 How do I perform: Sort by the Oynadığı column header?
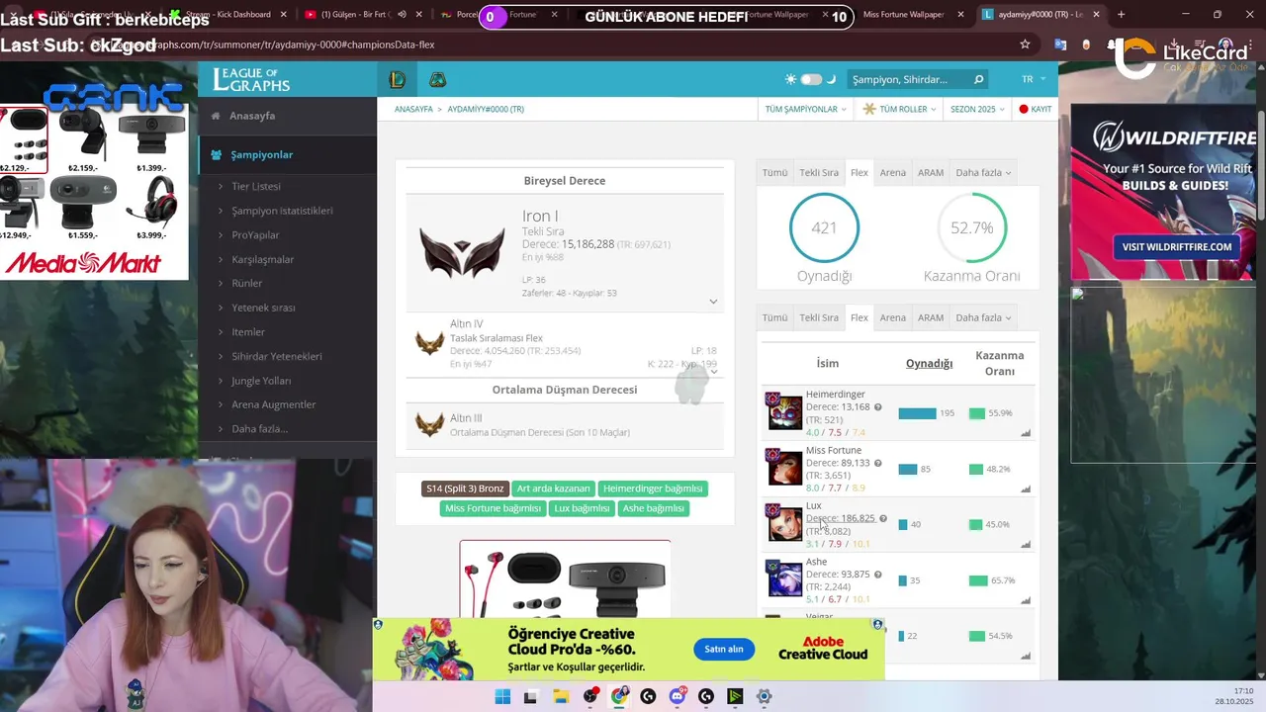929,363
